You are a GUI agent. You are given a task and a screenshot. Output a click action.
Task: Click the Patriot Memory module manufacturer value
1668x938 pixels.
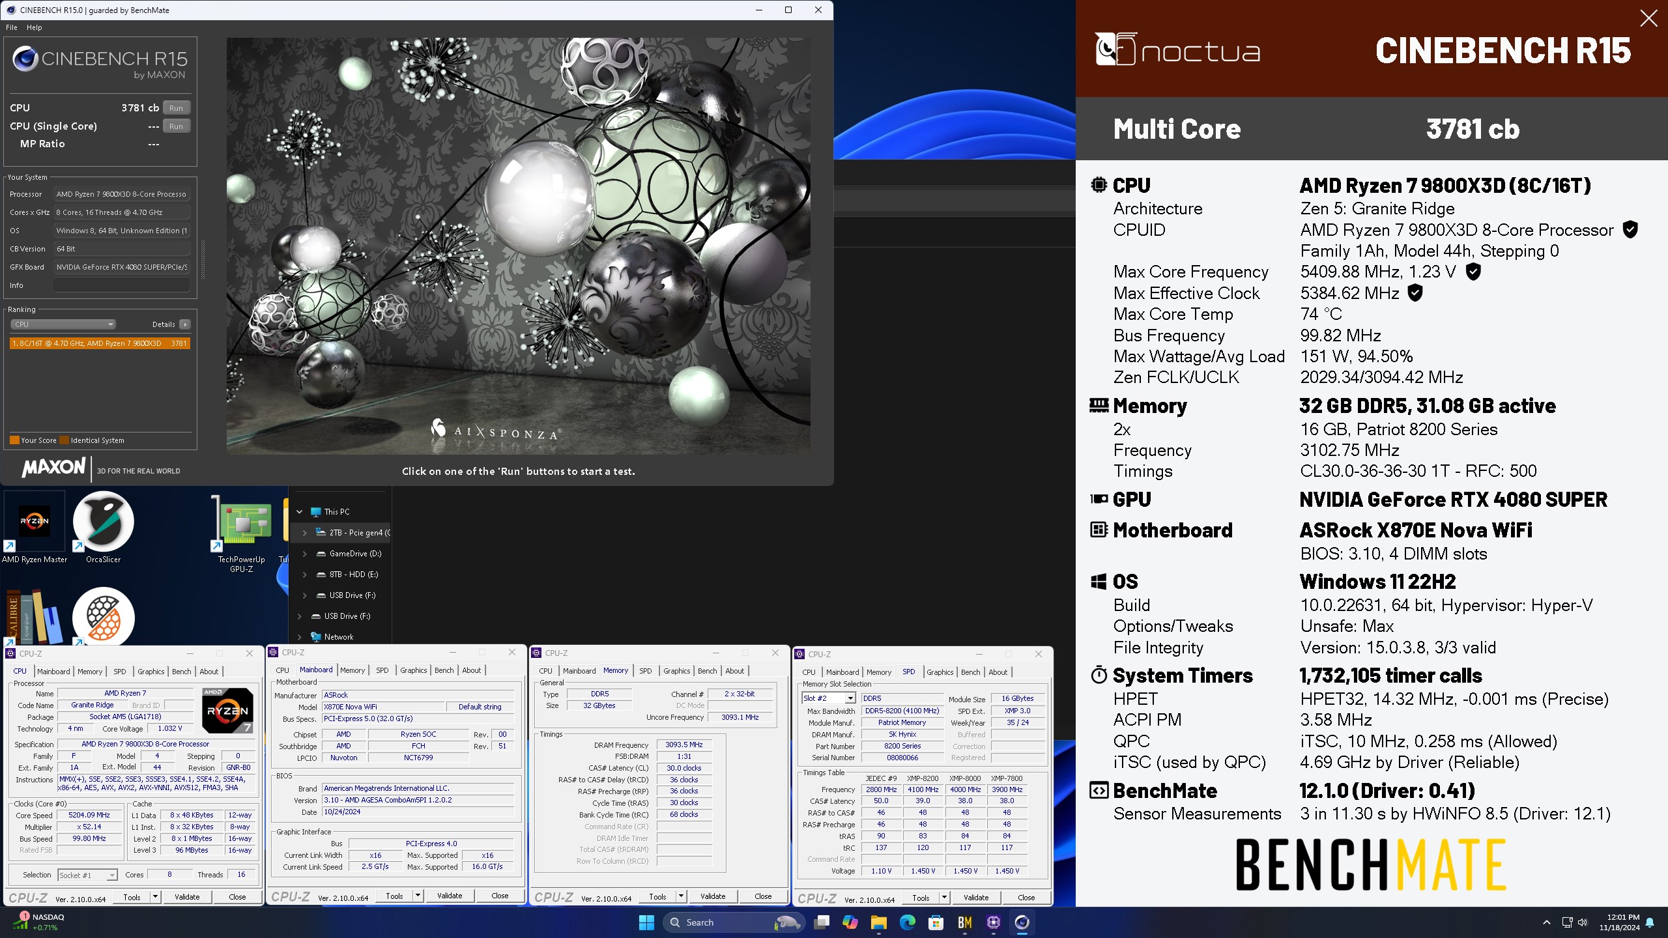[x=902, y=722]
